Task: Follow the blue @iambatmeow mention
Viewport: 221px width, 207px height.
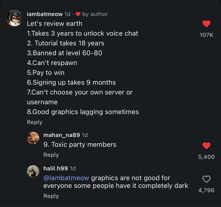Action: [x=66, y=178]
